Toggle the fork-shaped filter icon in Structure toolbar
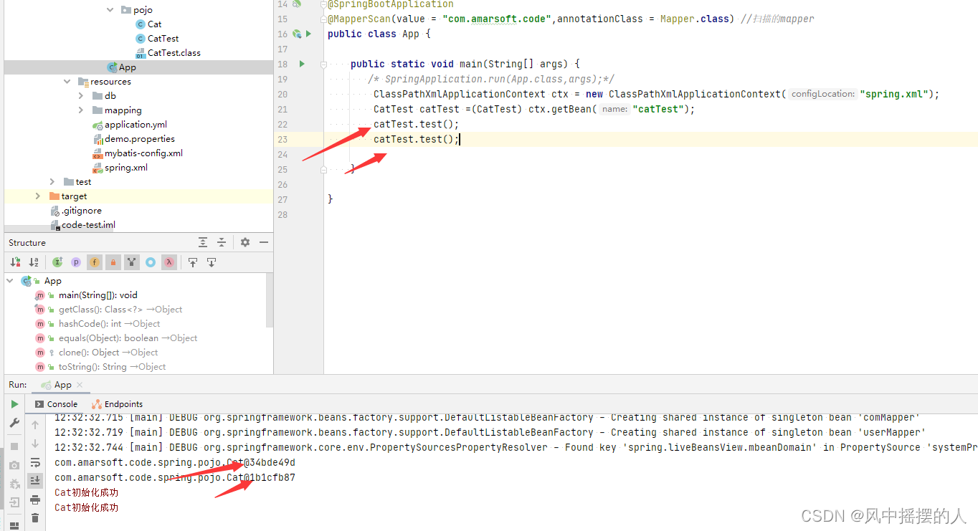Image resolution: width=978 pixels, height=531 pixels. pyautogui.click(x=132, y=262)
